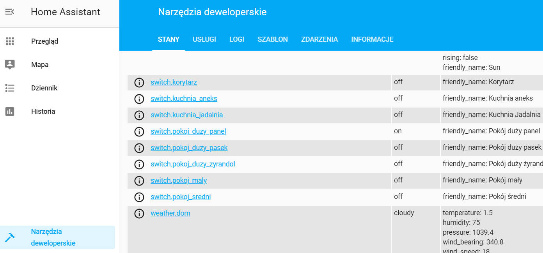Click the developer tools hammer icon

10,237
